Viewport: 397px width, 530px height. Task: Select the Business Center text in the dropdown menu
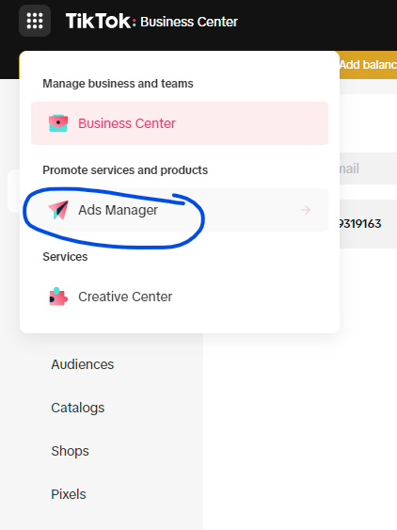(x=127, y=123)
